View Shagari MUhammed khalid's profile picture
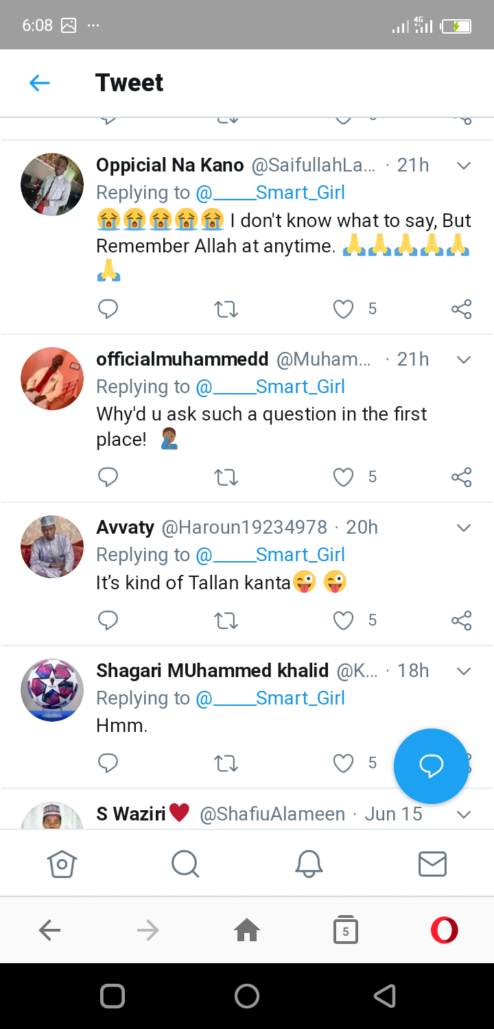 pos(52,690)
